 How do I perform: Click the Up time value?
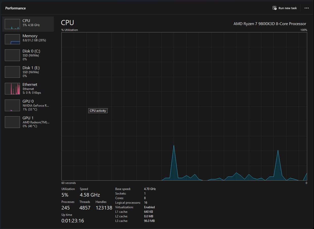(x=73, y=221)
